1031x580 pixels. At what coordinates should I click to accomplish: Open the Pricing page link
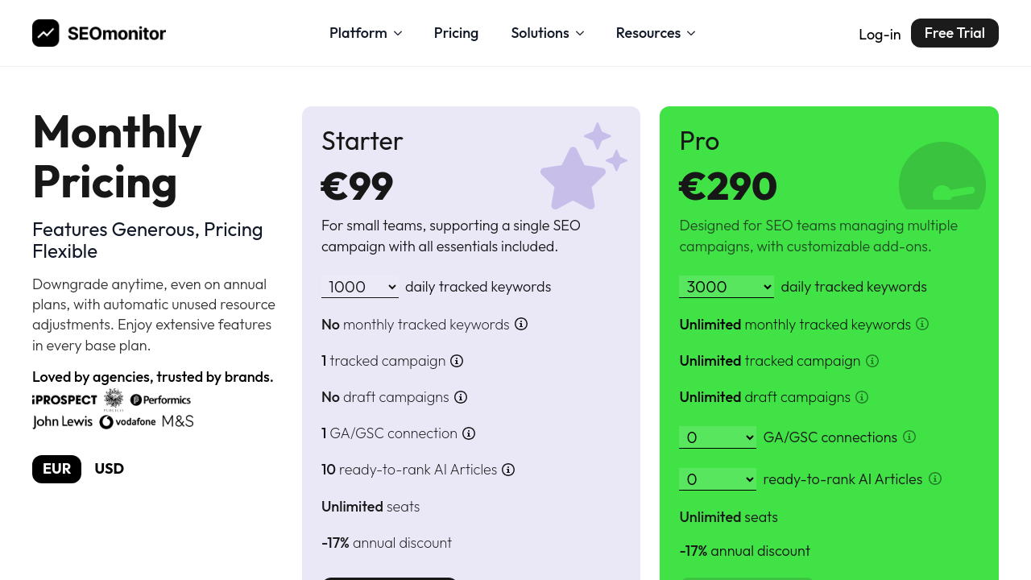456,33
